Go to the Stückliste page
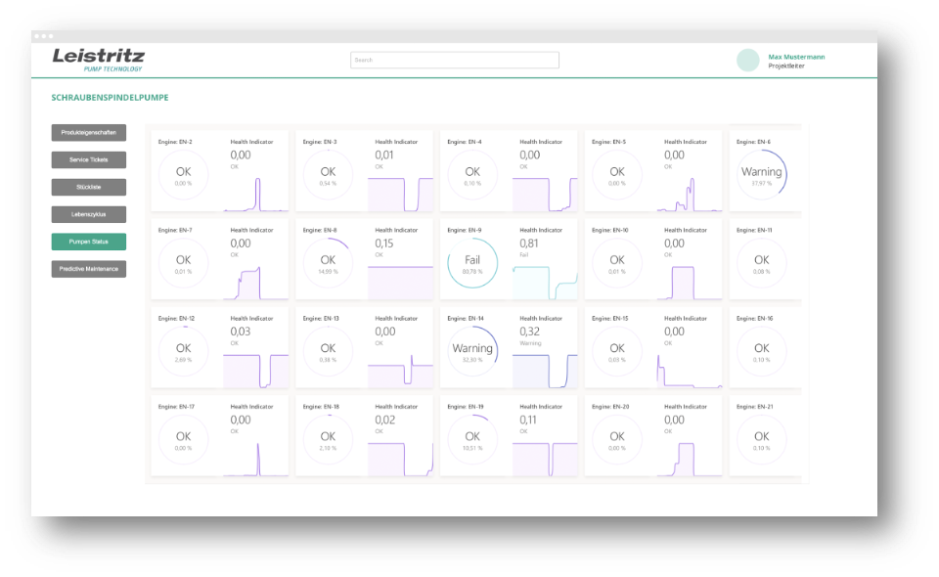Viewport: 939px width, 577px height. point(89,187)
